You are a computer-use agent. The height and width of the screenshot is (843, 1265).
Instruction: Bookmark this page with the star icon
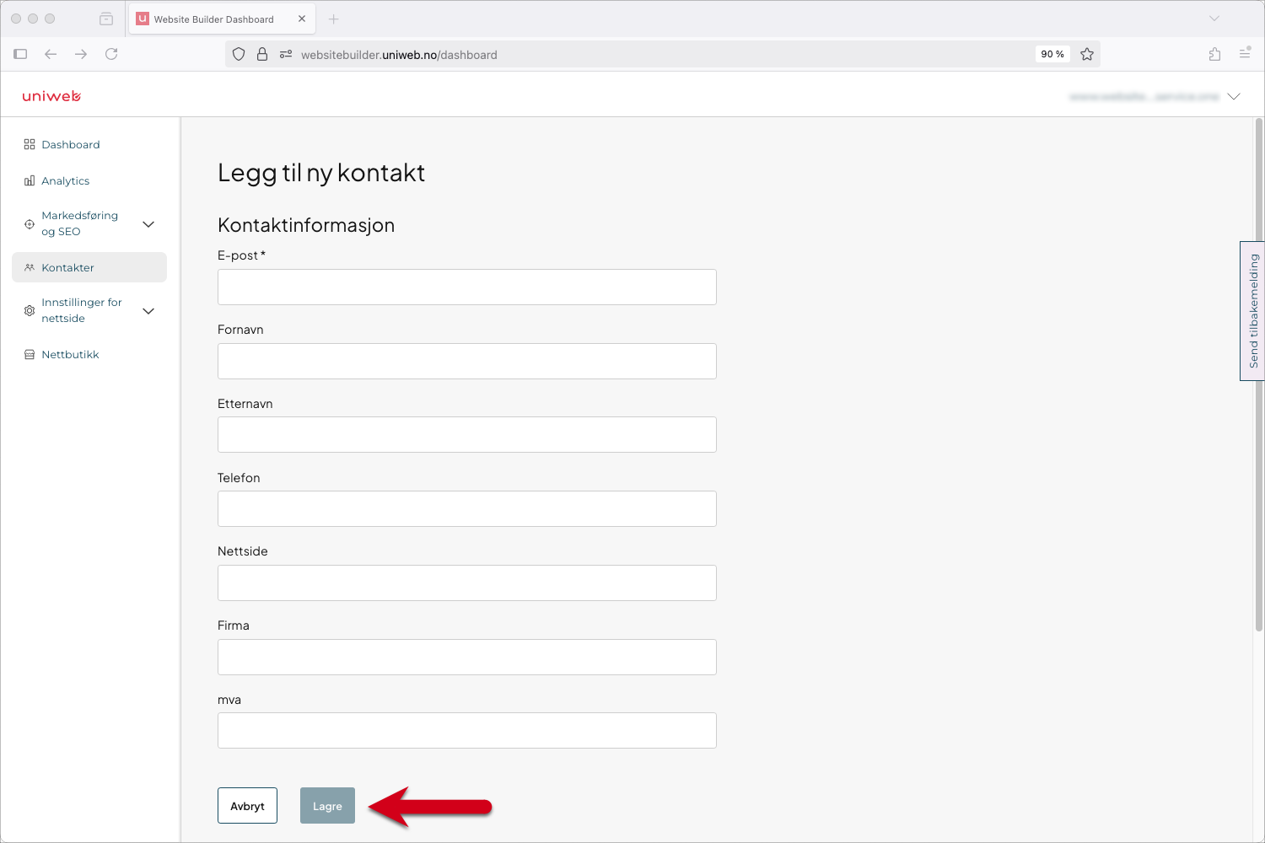point(1087,54)
